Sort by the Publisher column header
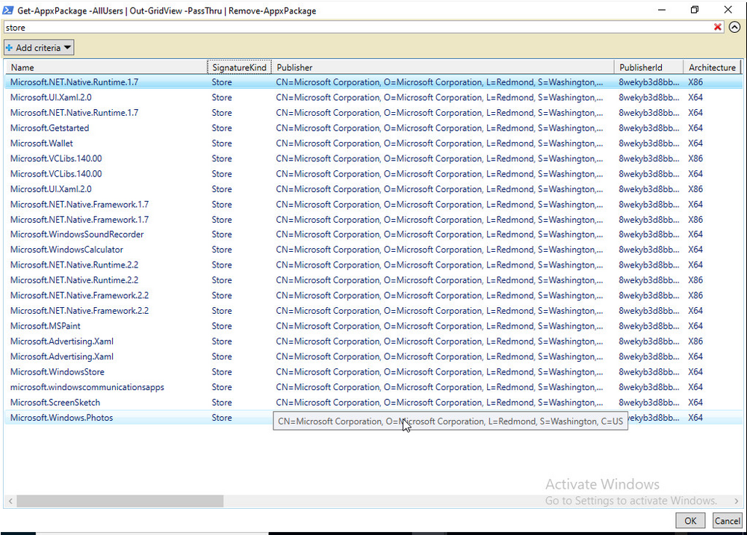The width and height of the screenshot is (747, 535). coord(442,67)
